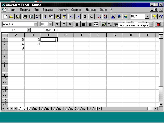Open the Tip Wizard light bulb
Image resolution: width=164 pixels, height=123 pixels.
click(154, 16)
